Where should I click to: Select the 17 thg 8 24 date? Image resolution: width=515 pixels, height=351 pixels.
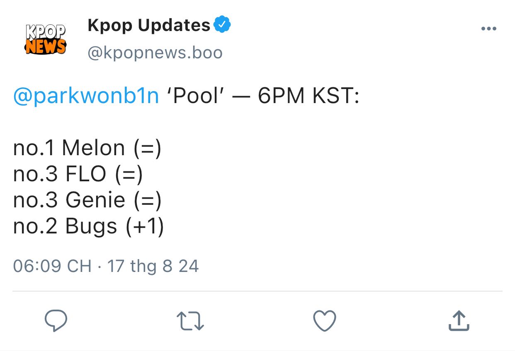153,266
